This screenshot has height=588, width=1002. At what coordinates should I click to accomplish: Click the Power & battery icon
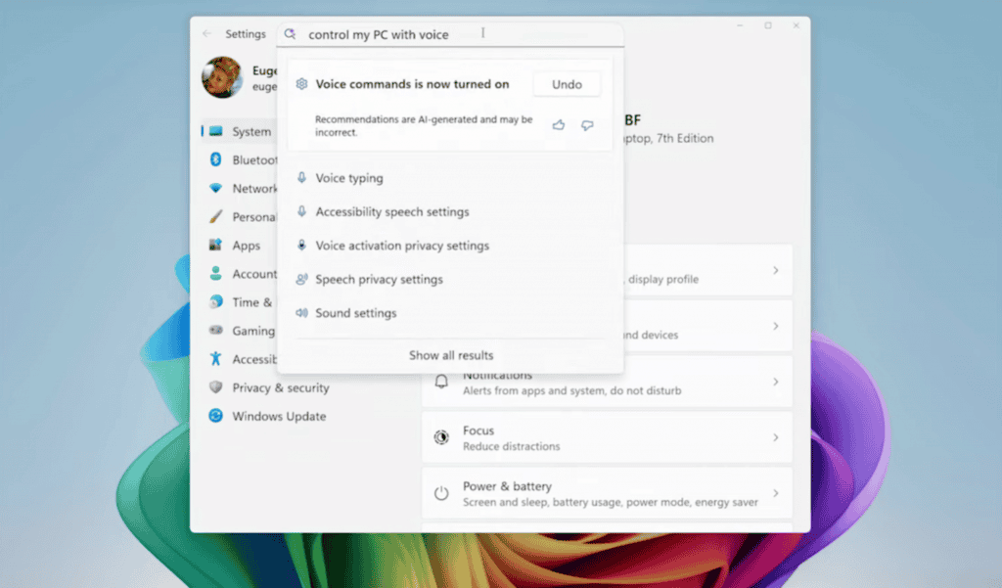[444, 491]
